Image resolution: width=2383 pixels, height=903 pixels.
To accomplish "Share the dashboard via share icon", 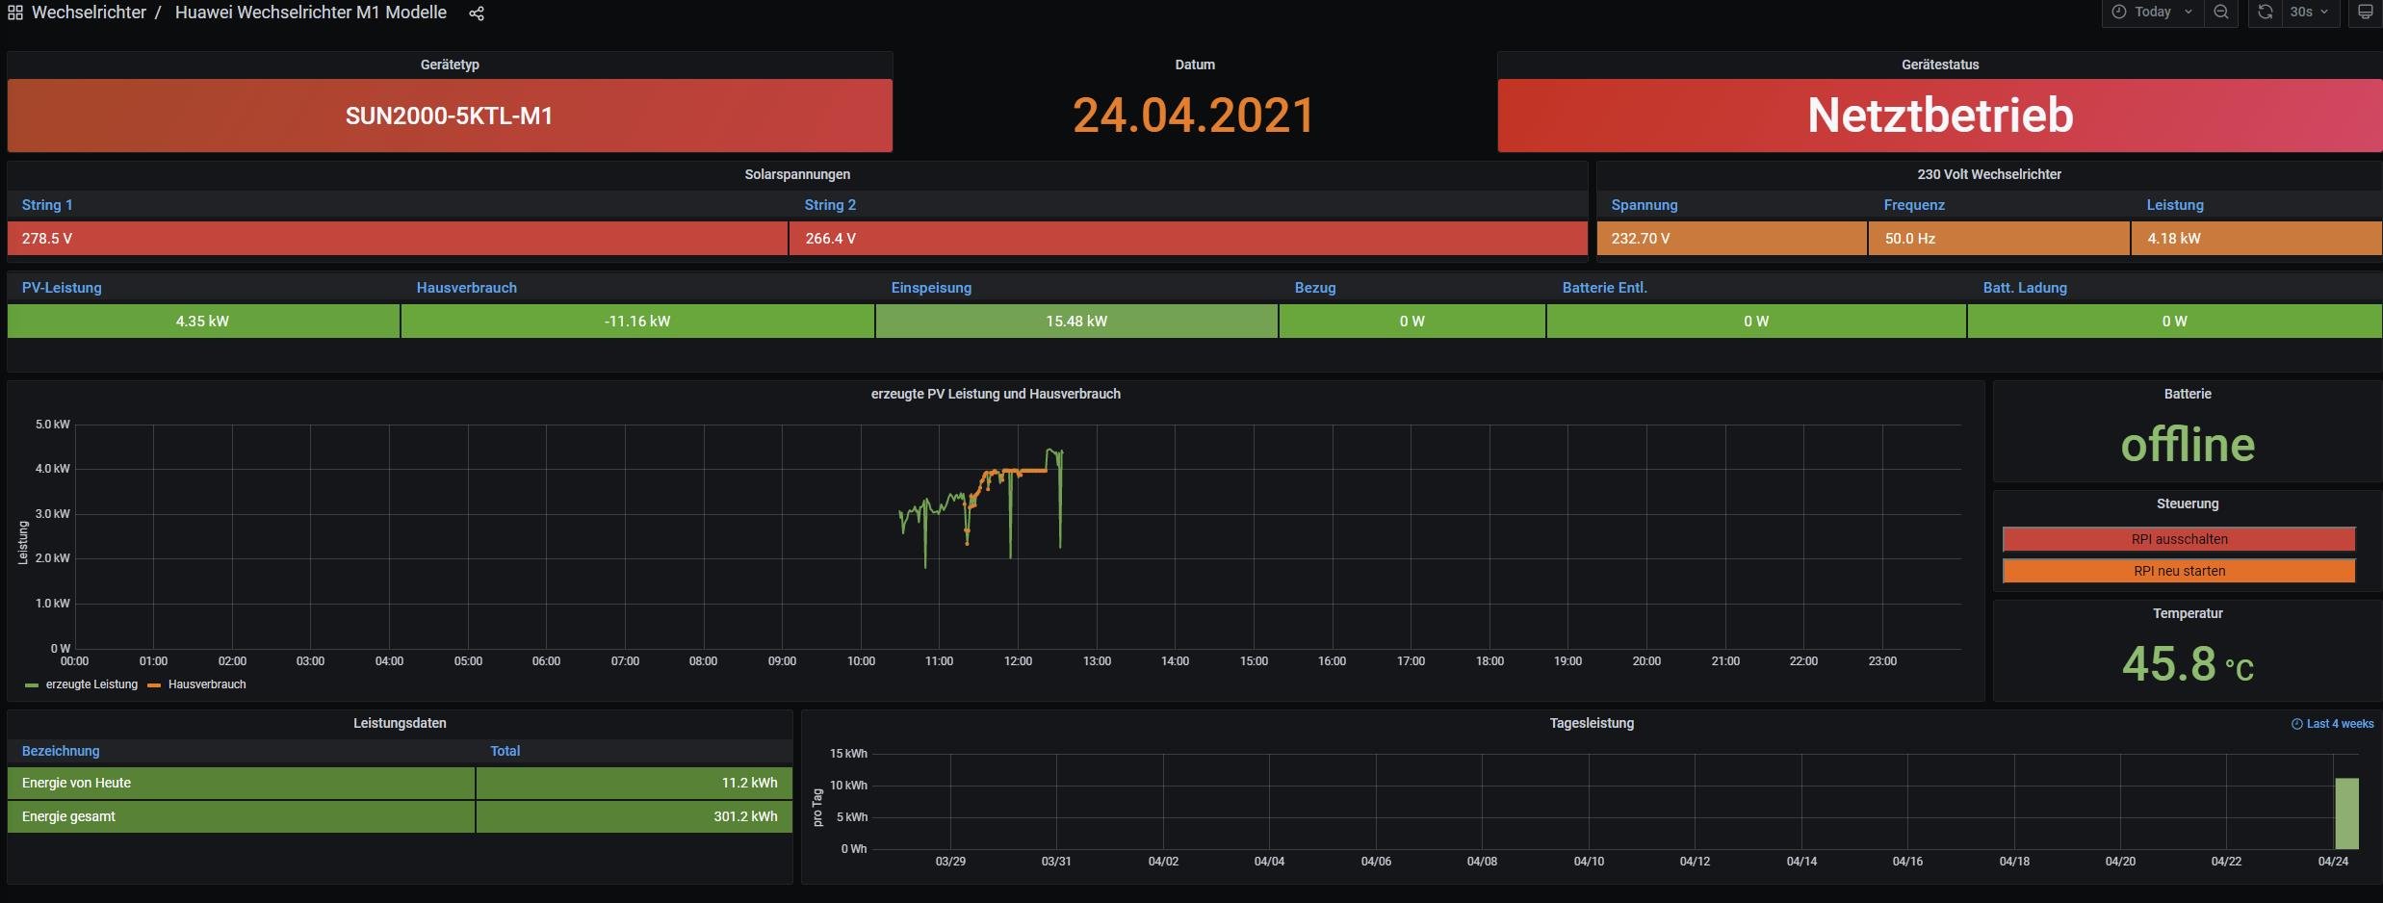I will [x=477, y=13].
